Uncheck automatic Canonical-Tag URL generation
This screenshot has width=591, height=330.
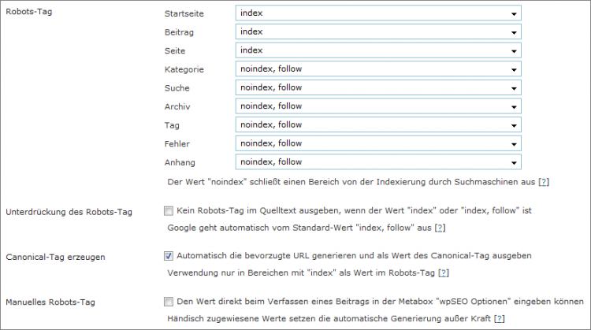[x=169, y=256]
